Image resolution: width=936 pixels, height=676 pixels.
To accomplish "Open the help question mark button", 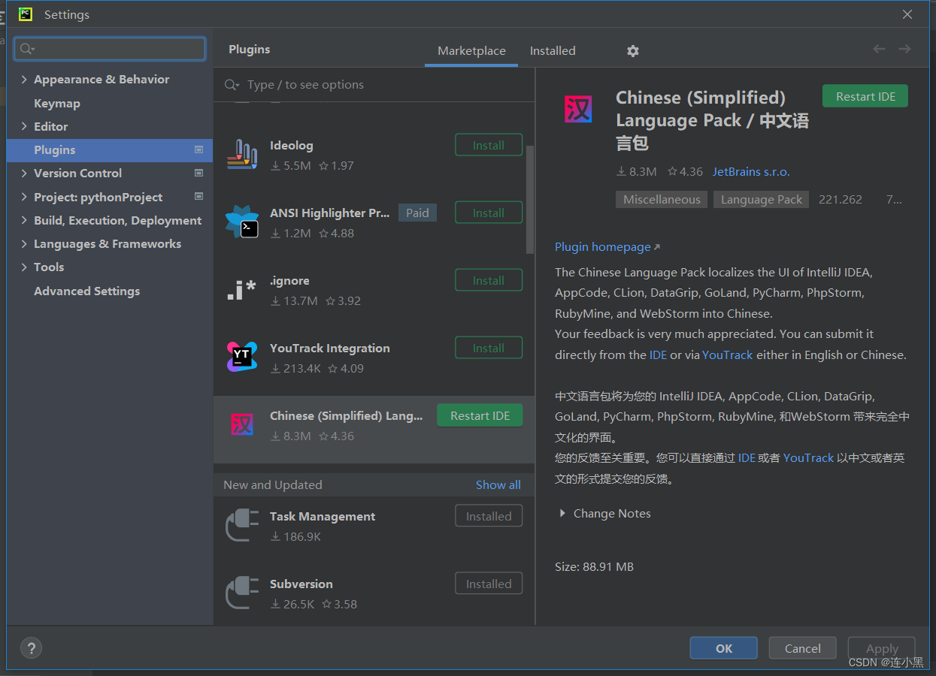I will tap(31, 648).
